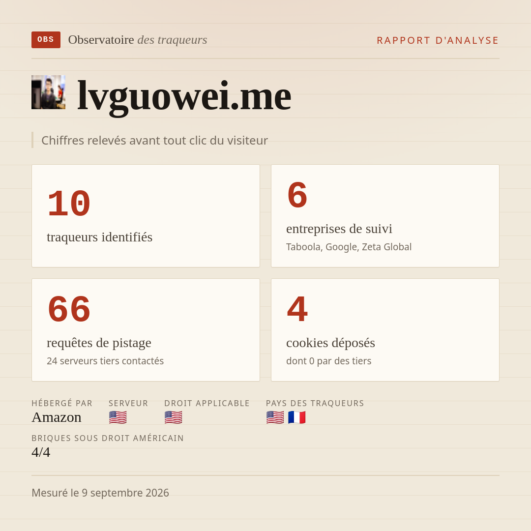This screenshot has width=531, height=531.
Task: Click the US flag under Droit applicable
Action: point(174,417)
